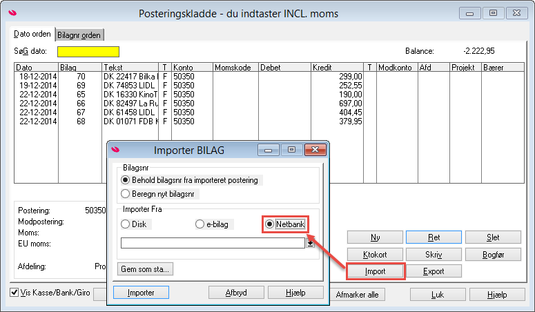The height and width of the screenshot is (312, 535).
Task: Click the Bilag column header
Action: point(80,67)
